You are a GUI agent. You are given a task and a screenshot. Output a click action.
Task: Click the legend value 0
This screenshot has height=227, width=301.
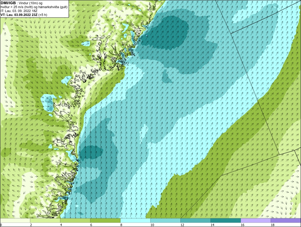[x=1, y=225]
